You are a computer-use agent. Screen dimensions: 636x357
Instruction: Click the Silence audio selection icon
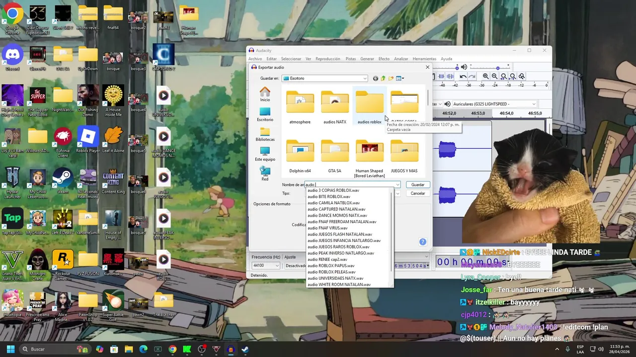tap(450, 76)
